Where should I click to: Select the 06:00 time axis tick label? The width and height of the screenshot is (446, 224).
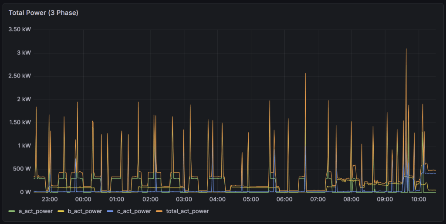pyautogui.click(x=284, y=200)
